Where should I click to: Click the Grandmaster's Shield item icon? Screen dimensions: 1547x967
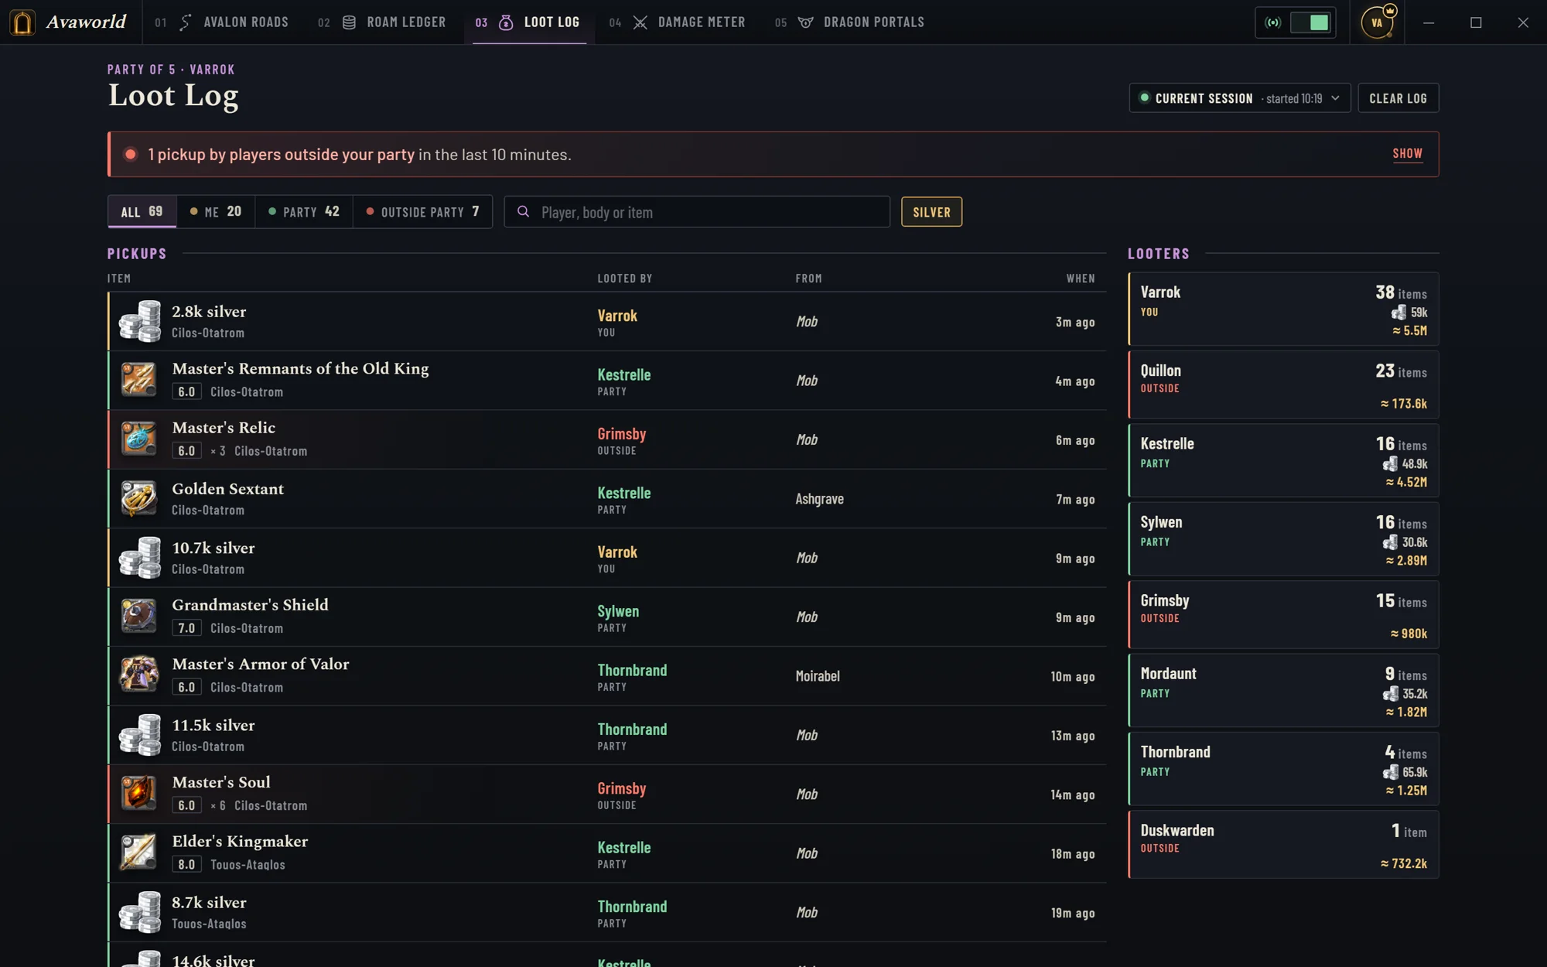(x=139, y=617)
